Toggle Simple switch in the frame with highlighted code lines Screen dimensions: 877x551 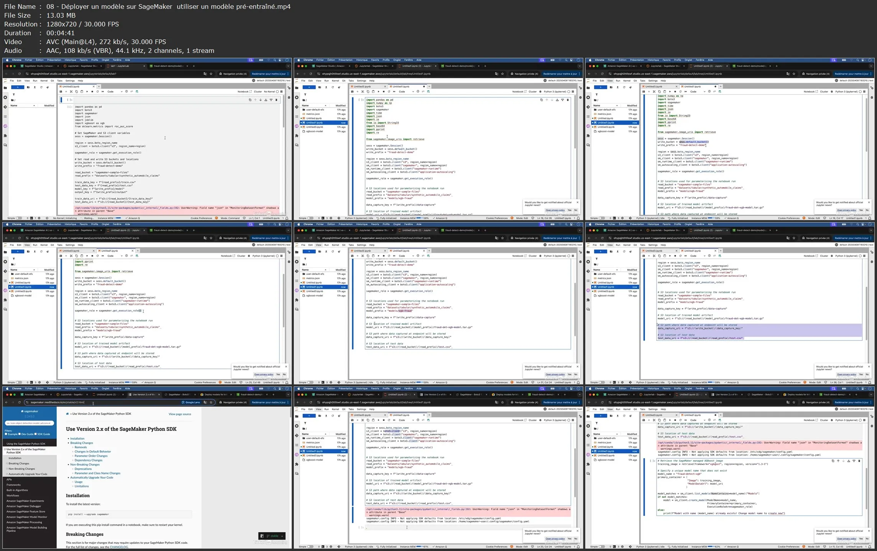(602, 383)
